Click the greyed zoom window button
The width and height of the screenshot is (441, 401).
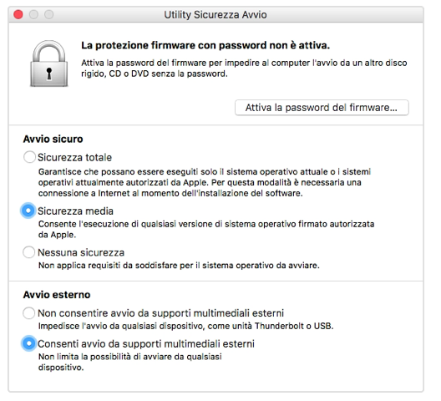(49, 14)
